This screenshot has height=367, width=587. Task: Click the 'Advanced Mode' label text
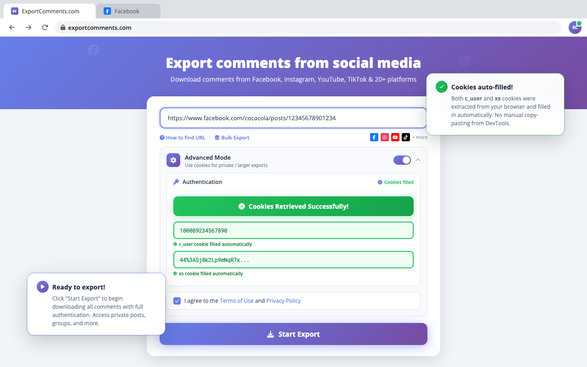click(x=208, y=157)
